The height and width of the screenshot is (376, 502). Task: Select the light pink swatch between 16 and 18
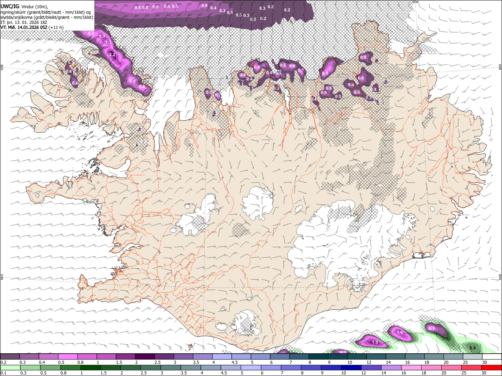click(x=411, y=368)
